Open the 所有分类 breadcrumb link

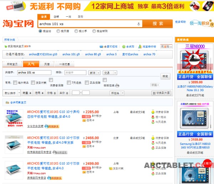10,40
